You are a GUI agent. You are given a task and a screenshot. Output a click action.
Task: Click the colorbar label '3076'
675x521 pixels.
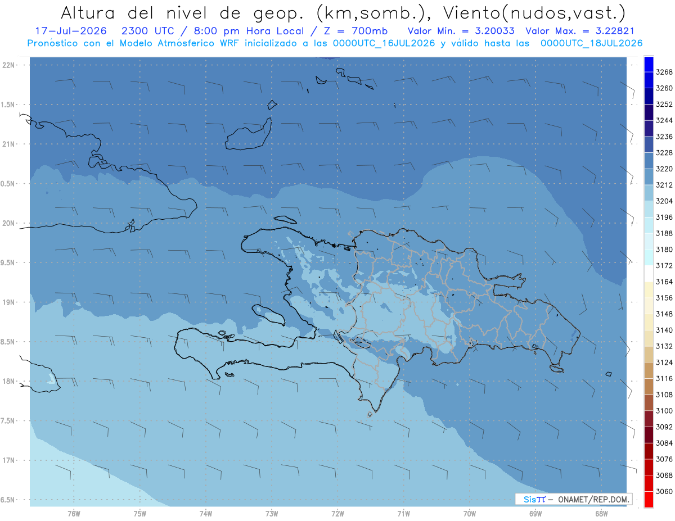click(664, 459)
